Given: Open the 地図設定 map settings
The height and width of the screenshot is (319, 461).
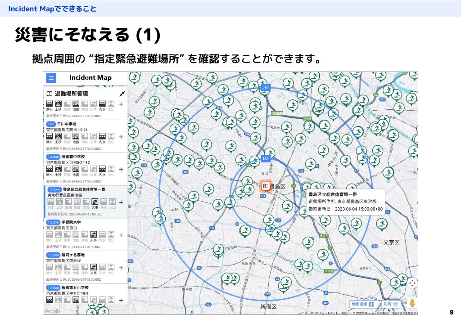Looking at the screenshot, I should coord(364,304).
